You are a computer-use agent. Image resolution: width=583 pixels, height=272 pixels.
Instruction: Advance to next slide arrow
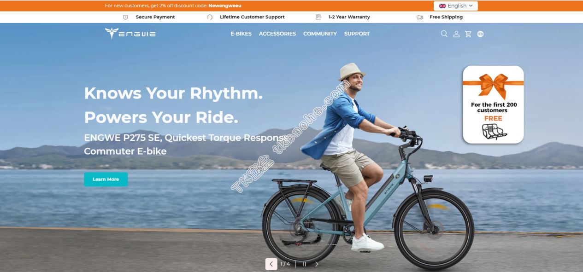coord(317,264)
